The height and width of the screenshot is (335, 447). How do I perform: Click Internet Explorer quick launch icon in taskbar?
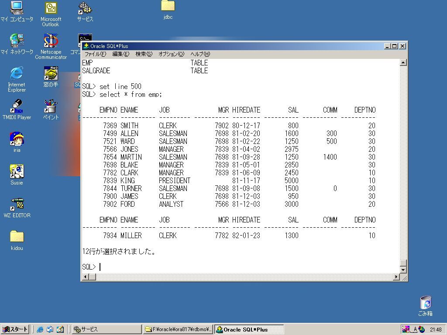(40, 329)
